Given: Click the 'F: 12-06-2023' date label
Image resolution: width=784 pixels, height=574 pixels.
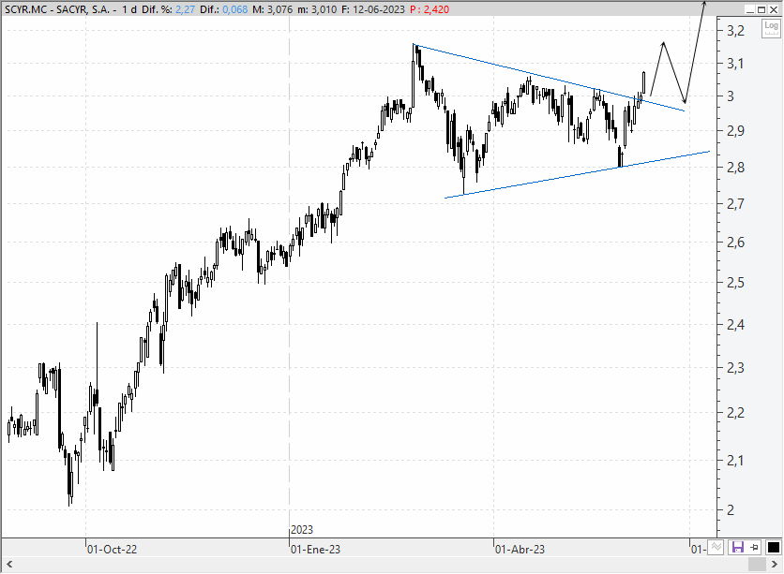Looking at the screenshot, I should click(x=373, y=9).
